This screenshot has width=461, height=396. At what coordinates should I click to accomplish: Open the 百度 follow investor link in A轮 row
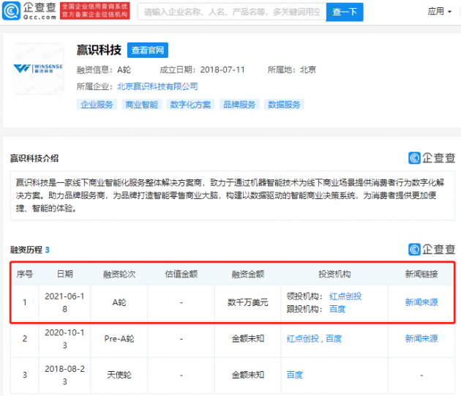click(x=337, y=309)
